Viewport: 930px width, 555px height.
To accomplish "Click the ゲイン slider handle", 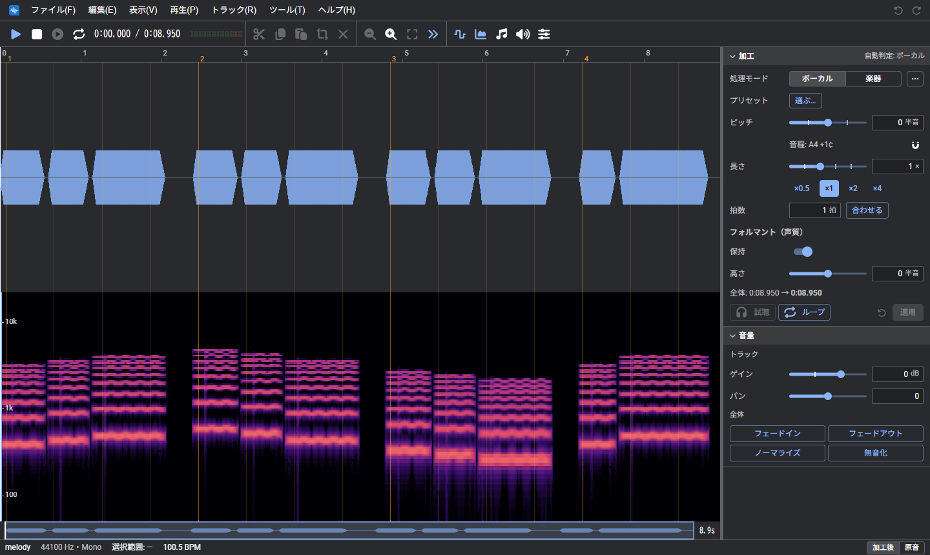I will click(841, 374).
